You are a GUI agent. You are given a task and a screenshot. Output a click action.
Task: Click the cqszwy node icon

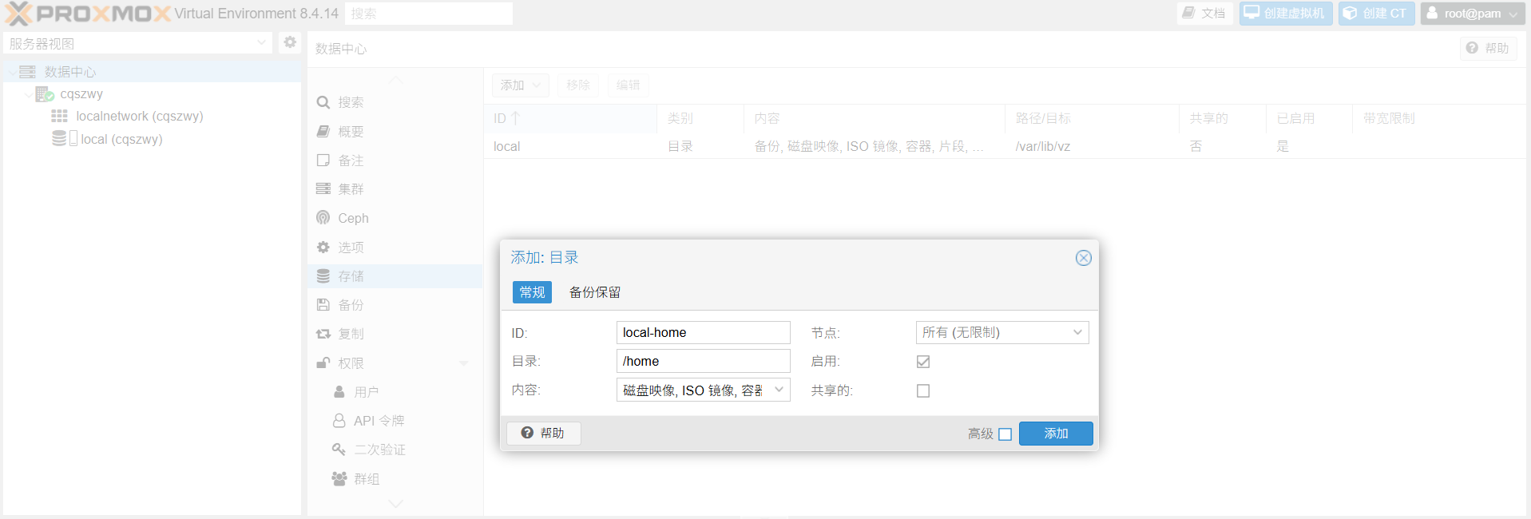45,94
